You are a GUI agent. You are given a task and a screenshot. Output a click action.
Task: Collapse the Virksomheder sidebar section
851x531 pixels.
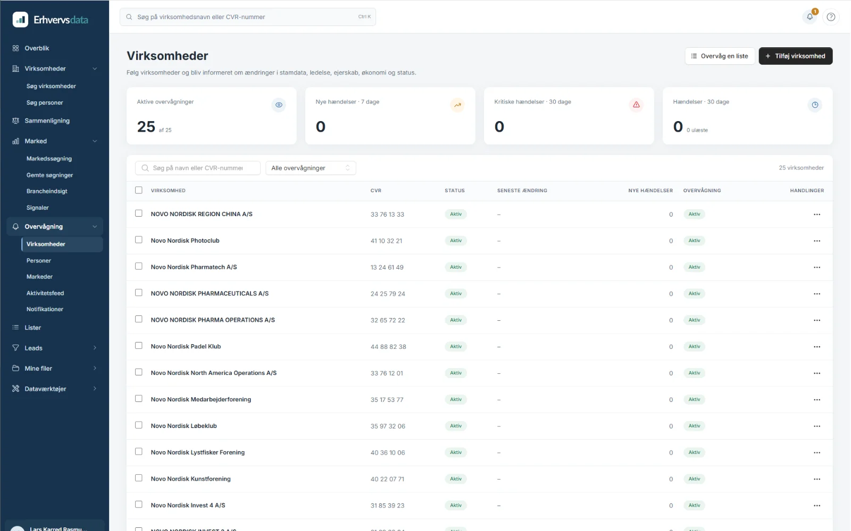coord(95,68)
